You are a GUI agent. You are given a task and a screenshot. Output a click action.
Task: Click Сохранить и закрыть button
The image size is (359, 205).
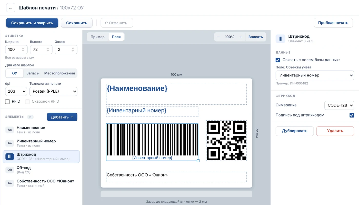(x=32, y=23)
